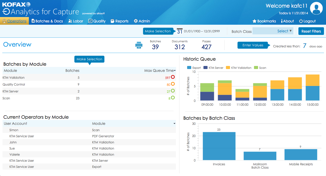
Task: Open the Admin tab
Action: (x=142, y=21)
